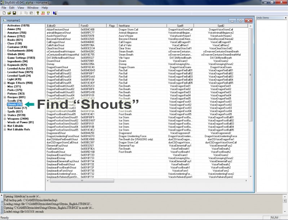The image size is (288, 220).
Task: Click the NUM status bar indicator
Action: point(274,217)
